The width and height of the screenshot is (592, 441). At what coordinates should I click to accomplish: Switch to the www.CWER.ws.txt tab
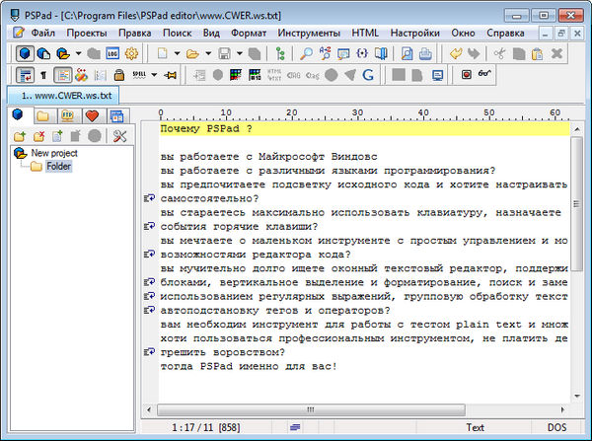click(x=65, y=96)
